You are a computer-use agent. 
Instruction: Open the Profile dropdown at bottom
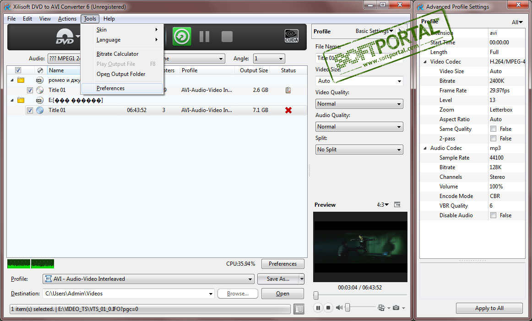(x=148, y=279)
